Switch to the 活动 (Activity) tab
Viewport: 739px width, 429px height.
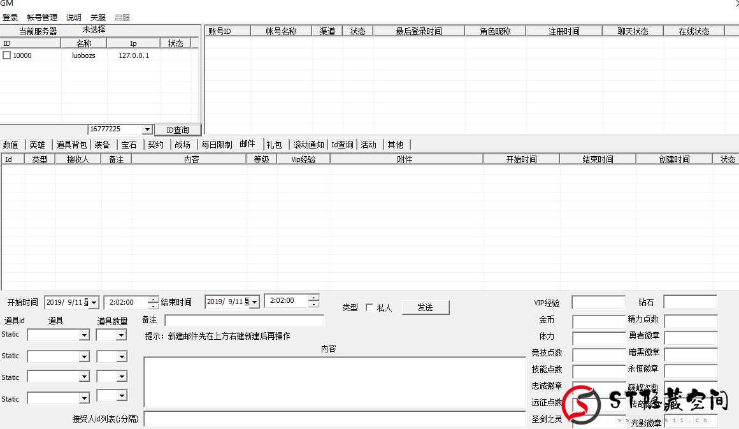click(x=369, y=144)
